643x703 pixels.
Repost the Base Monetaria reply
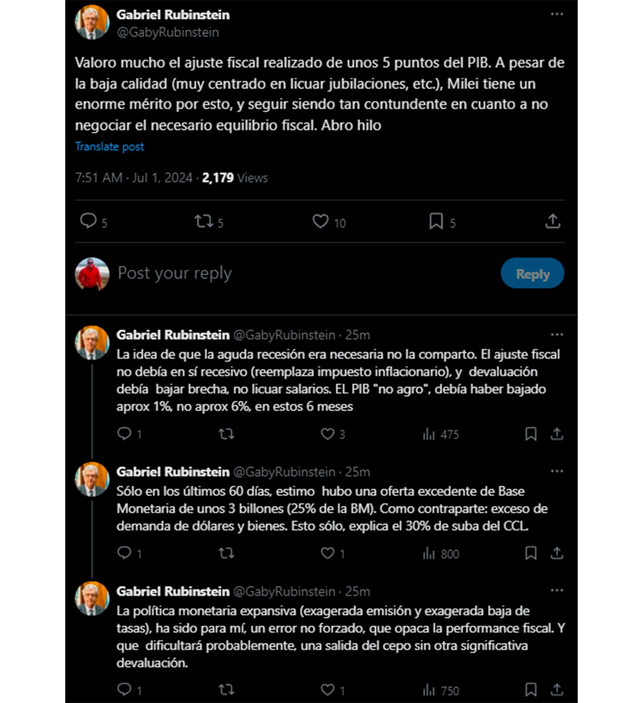click(226, 554)
